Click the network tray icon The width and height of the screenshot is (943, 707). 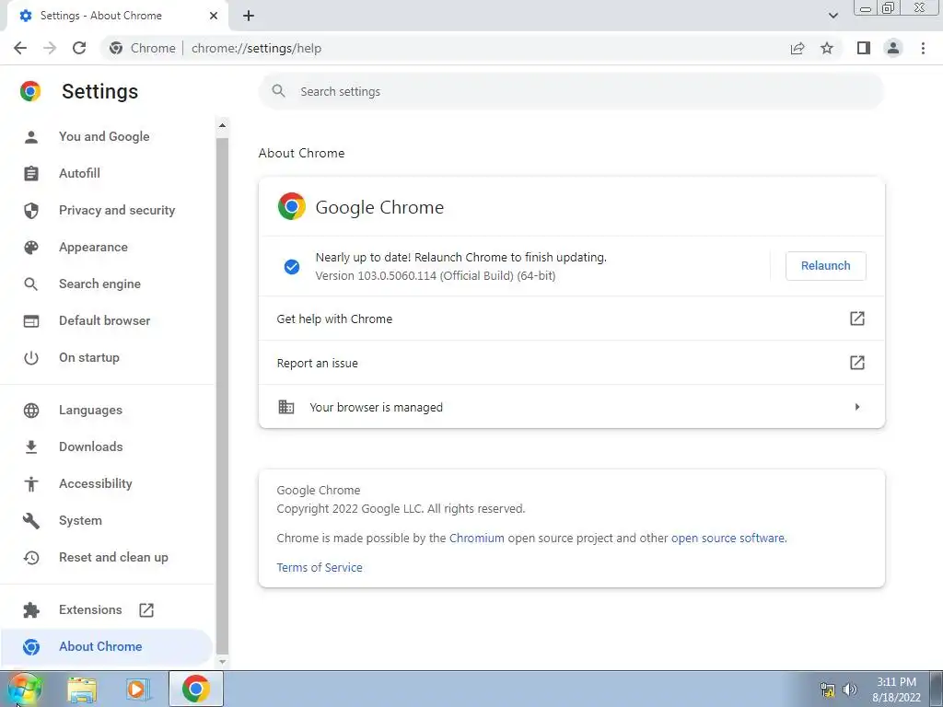[x=828, y=690]
